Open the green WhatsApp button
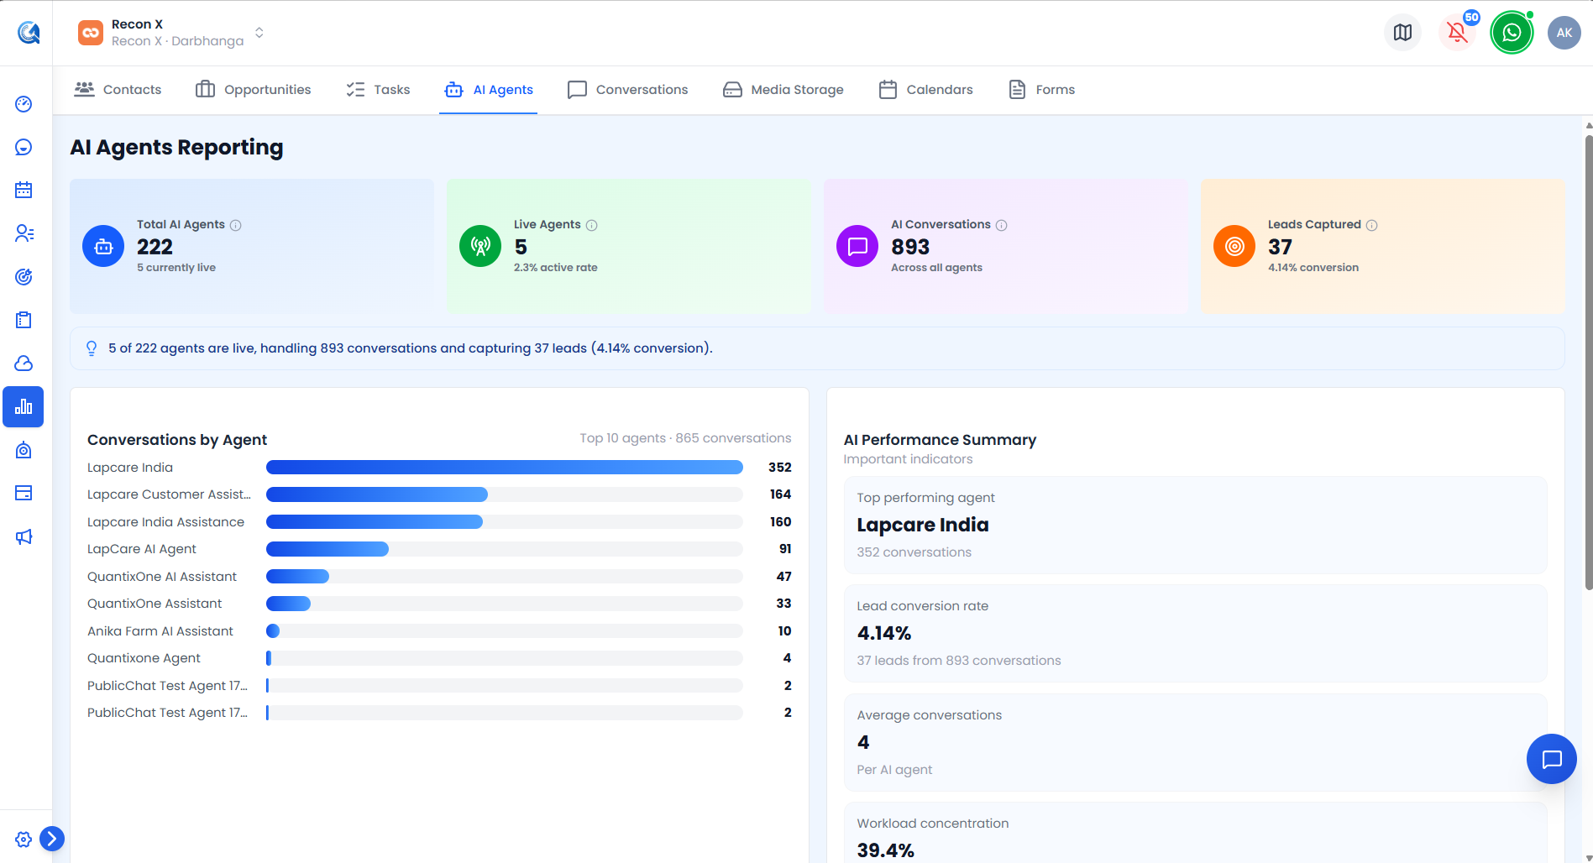1593x863 pixels. pyautogui.click(x=1512, y=33)
